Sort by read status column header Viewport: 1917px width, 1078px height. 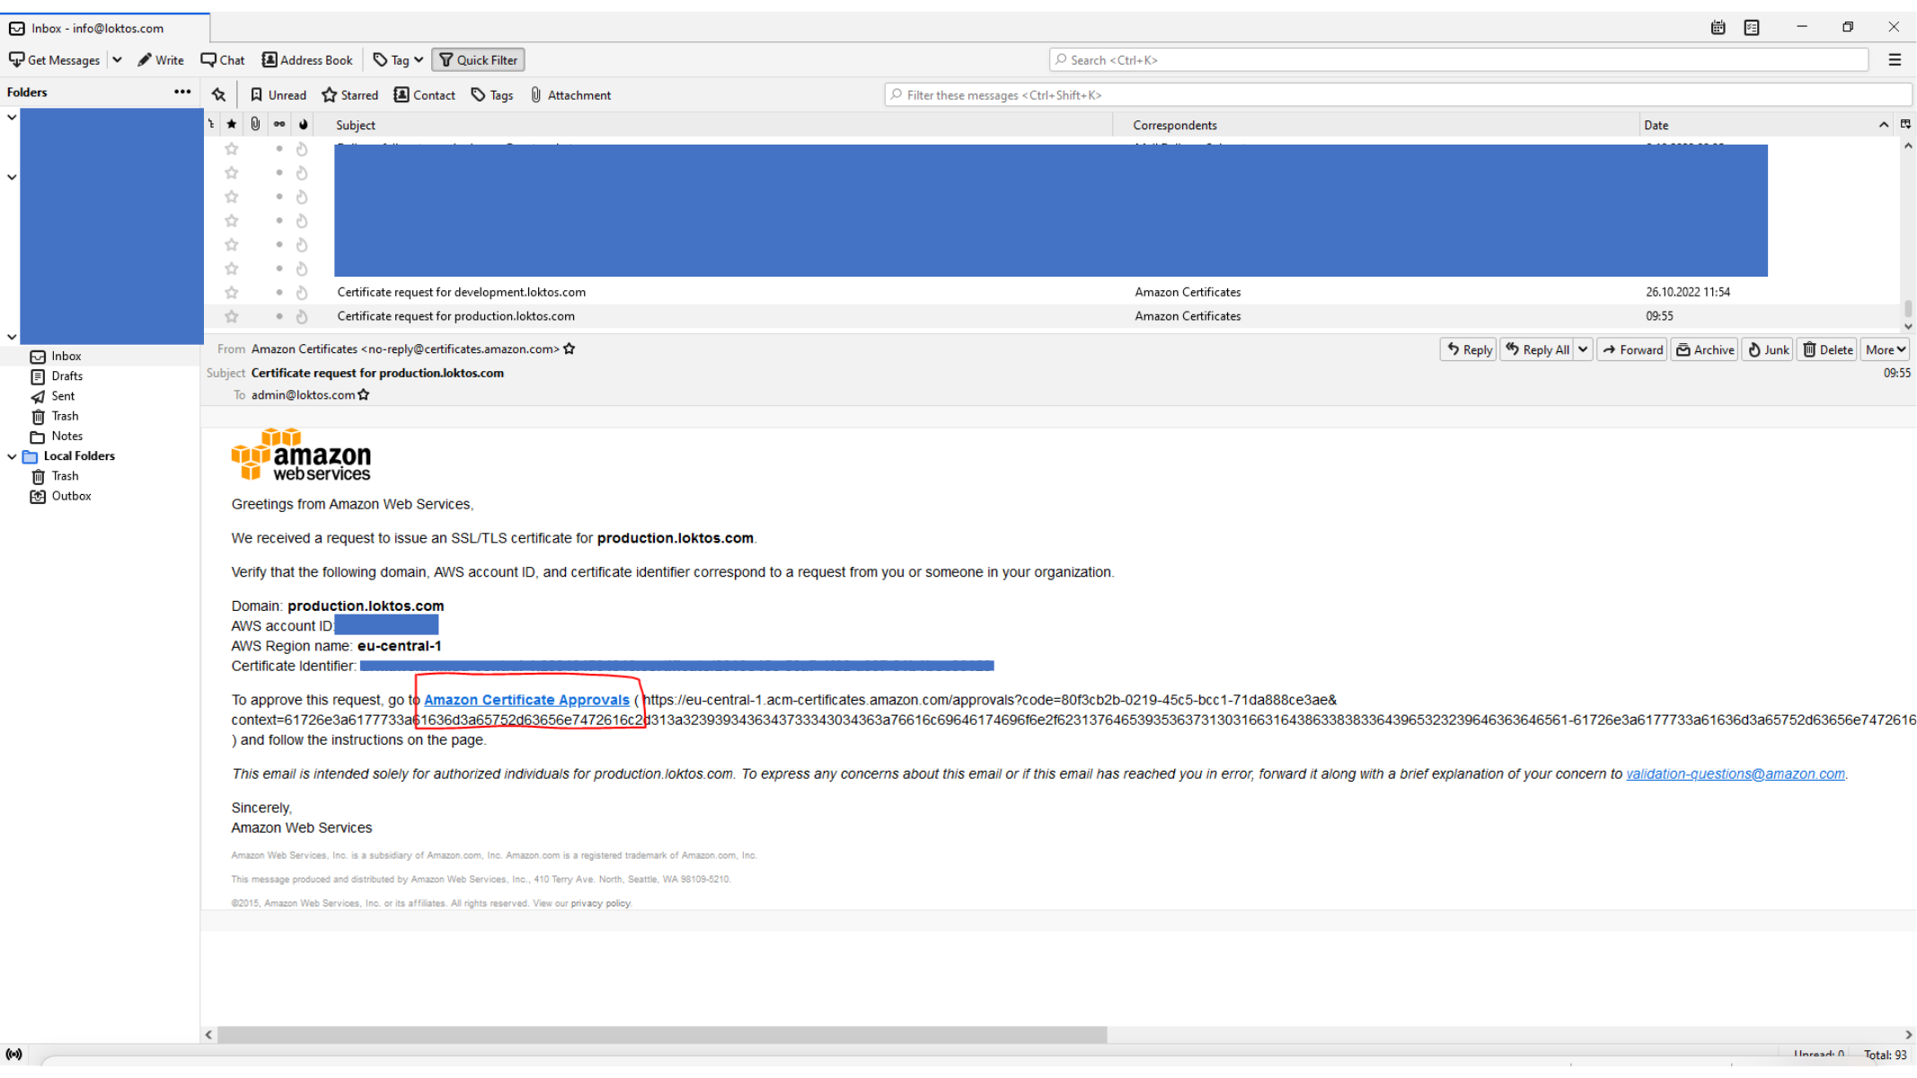tap(279, 125)
